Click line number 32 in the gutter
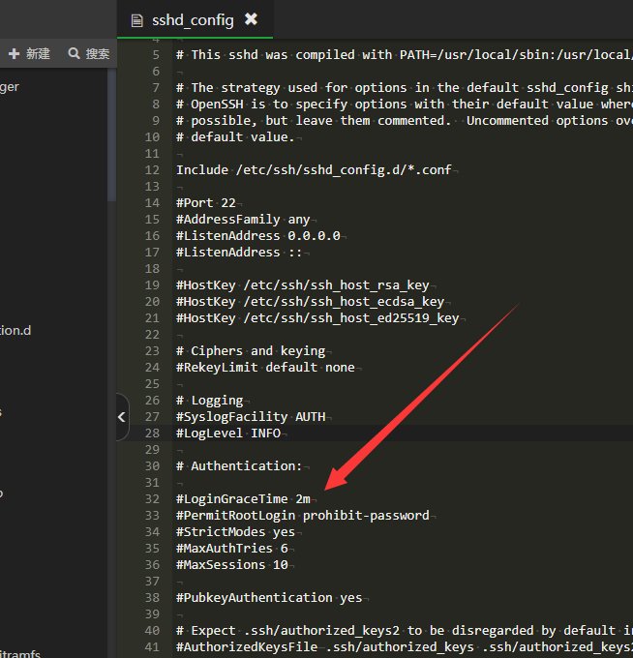The height and width of the screenshot is (658, 633). (152, 498)
